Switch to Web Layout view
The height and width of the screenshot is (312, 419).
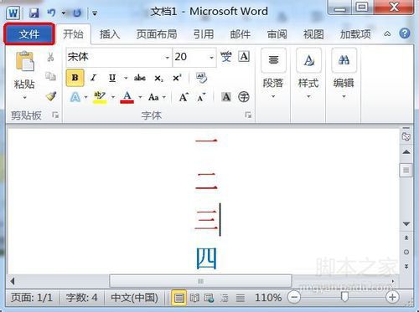209,298
